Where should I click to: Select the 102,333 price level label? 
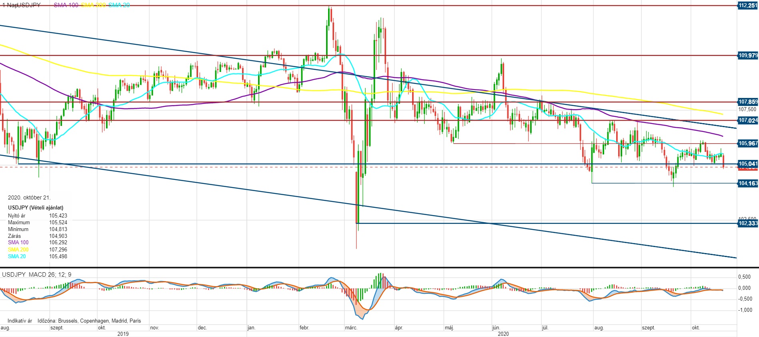[x=747, y=223]
